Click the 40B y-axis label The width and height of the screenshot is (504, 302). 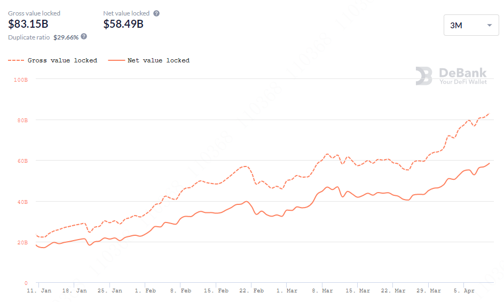click(x=22, y=202)
